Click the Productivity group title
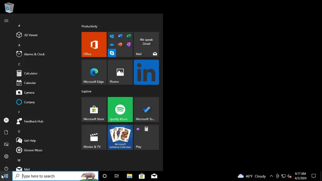This screenshot has height=181, width=322. point(89,26)
